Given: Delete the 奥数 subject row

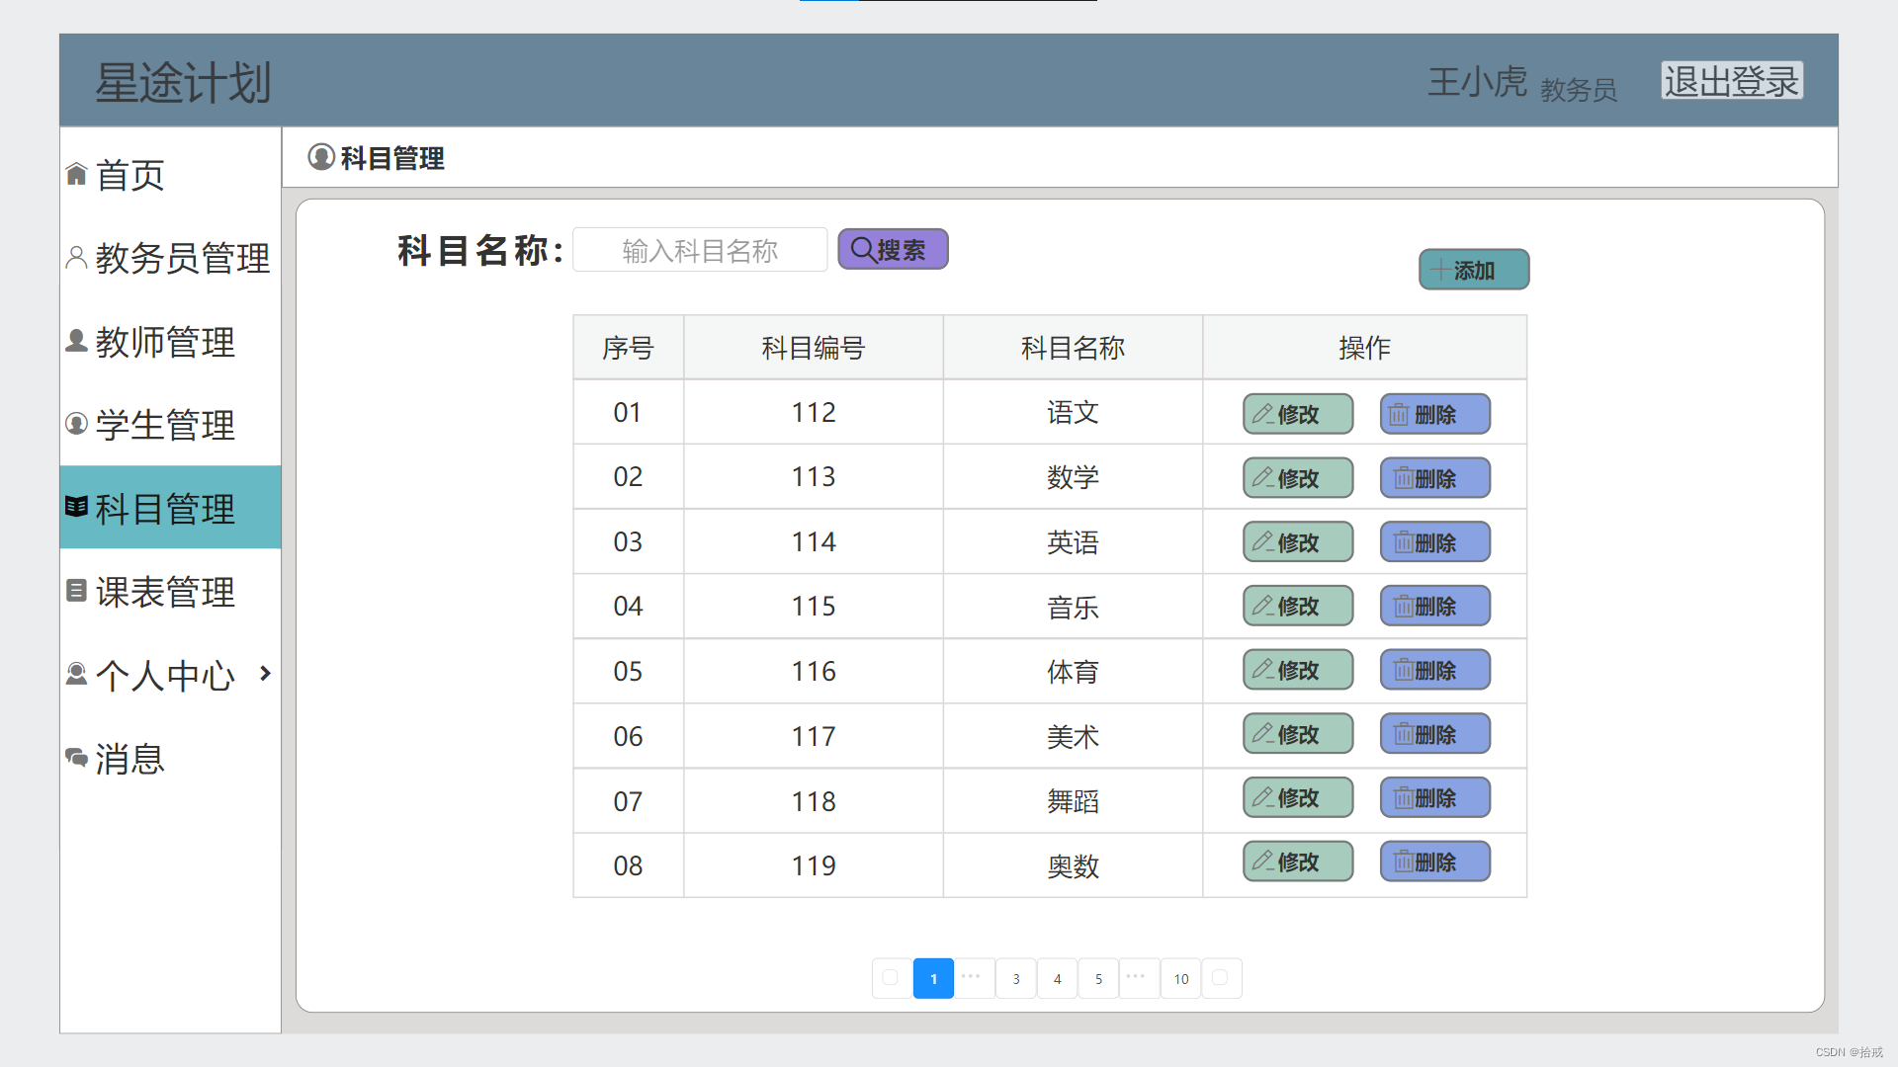Looking at the screenshot, I should pos(1434,862).
